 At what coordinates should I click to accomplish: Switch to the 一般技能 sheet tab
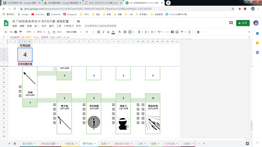pyautogui.click(x=71, y=144)
